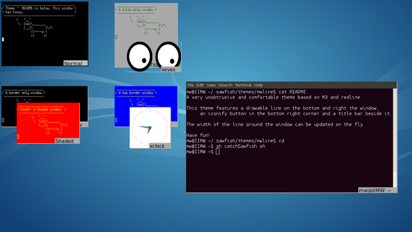
Task: Click the 'xclock' title label
Action: click(160, 146)
